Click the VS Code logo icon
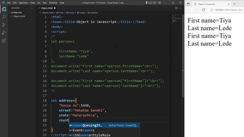Screen dimensions: 244x137 tap(3, 3)
